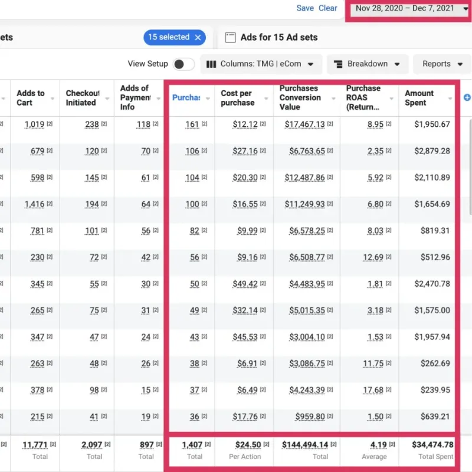Click the $12,487.86 conversion value cell
Viewport: 472px width, 472px height.
pos(304,178)
